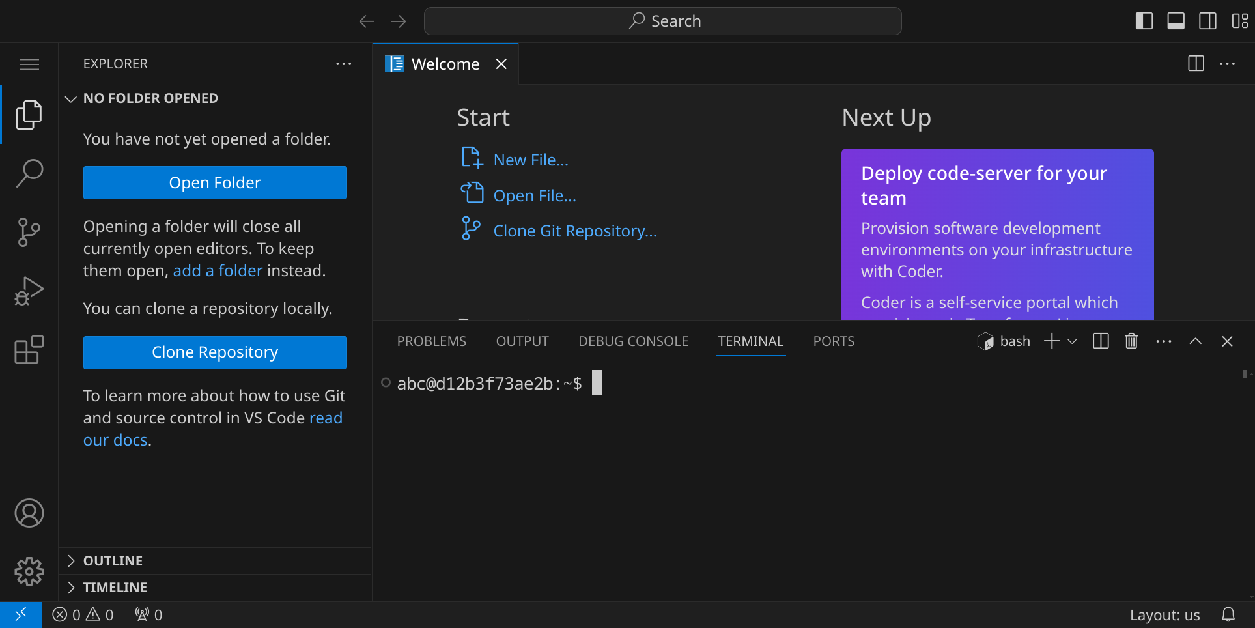Open the Extensions view

[29, 350]
